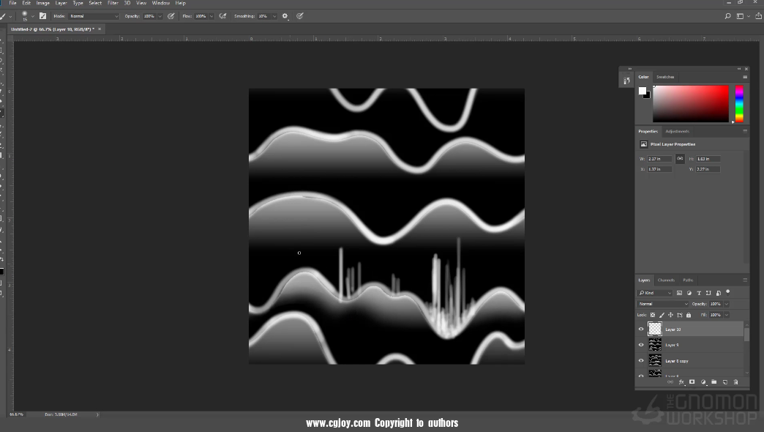Open the History panel icon
The image size is (764, 432).
point(626,81)
